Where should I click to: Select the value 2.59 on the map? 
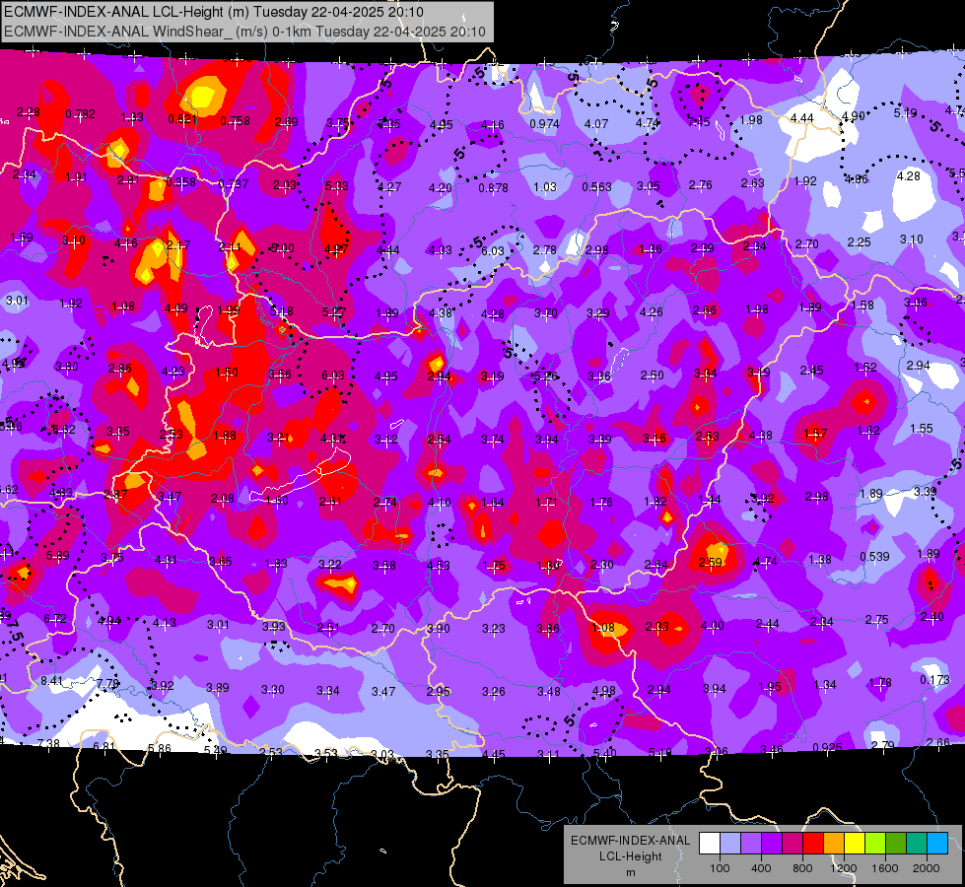pos(711,562)
